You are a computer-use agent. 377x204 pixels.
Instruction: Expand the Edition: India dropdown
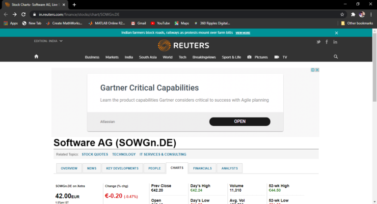pyautogui.click(x=48, y=41)
